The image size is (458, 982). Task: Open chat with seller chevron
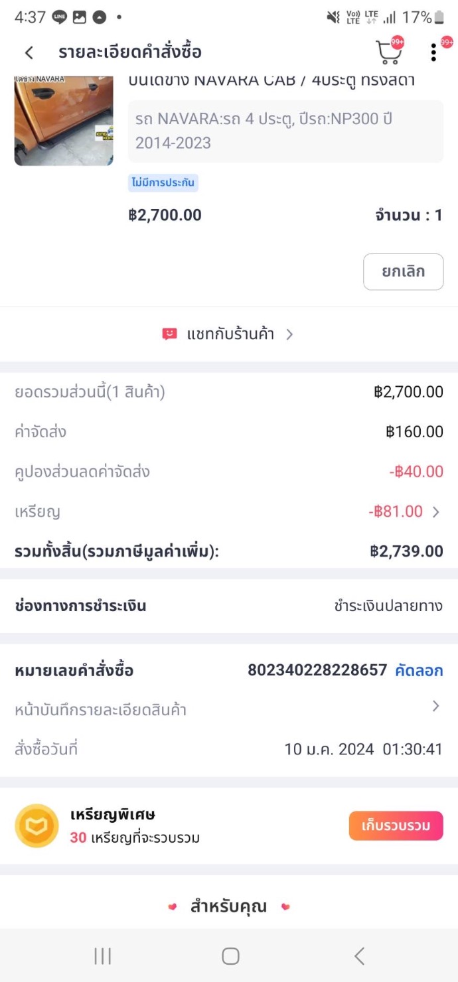coord(289,334)
